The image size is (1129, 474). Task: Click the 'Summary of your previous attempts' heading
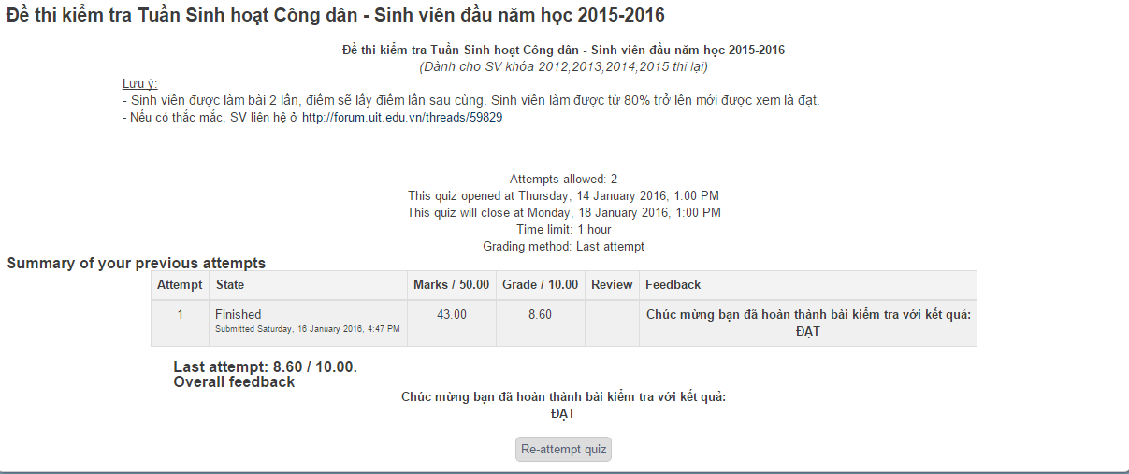137,264
